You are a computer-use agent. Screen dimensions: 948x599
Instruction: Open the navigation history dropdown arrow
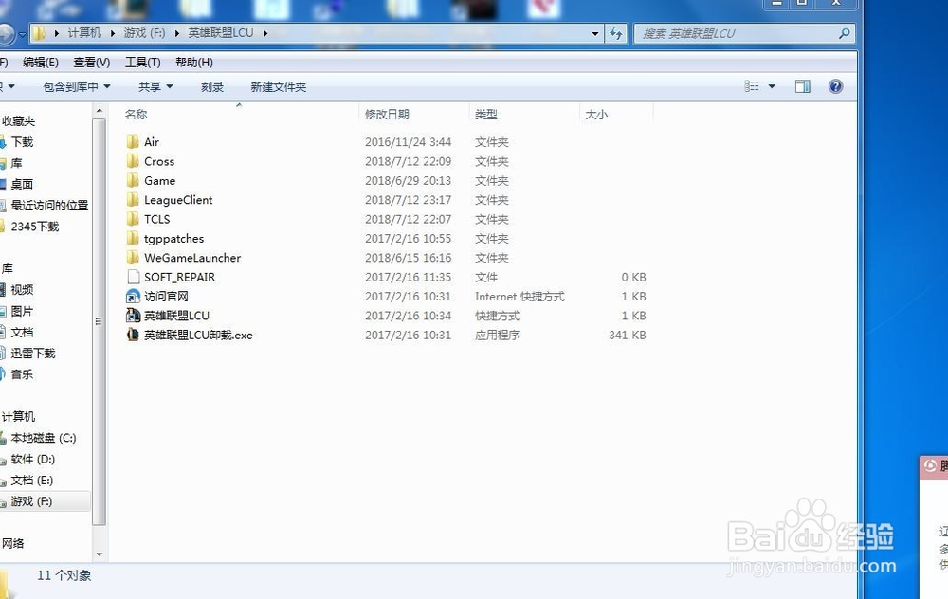23,35
